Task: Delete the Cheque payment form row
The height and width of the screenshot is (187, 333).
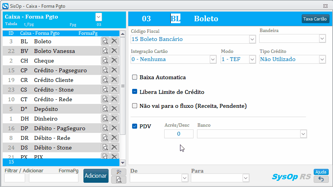Action: [x=114, y=61]
